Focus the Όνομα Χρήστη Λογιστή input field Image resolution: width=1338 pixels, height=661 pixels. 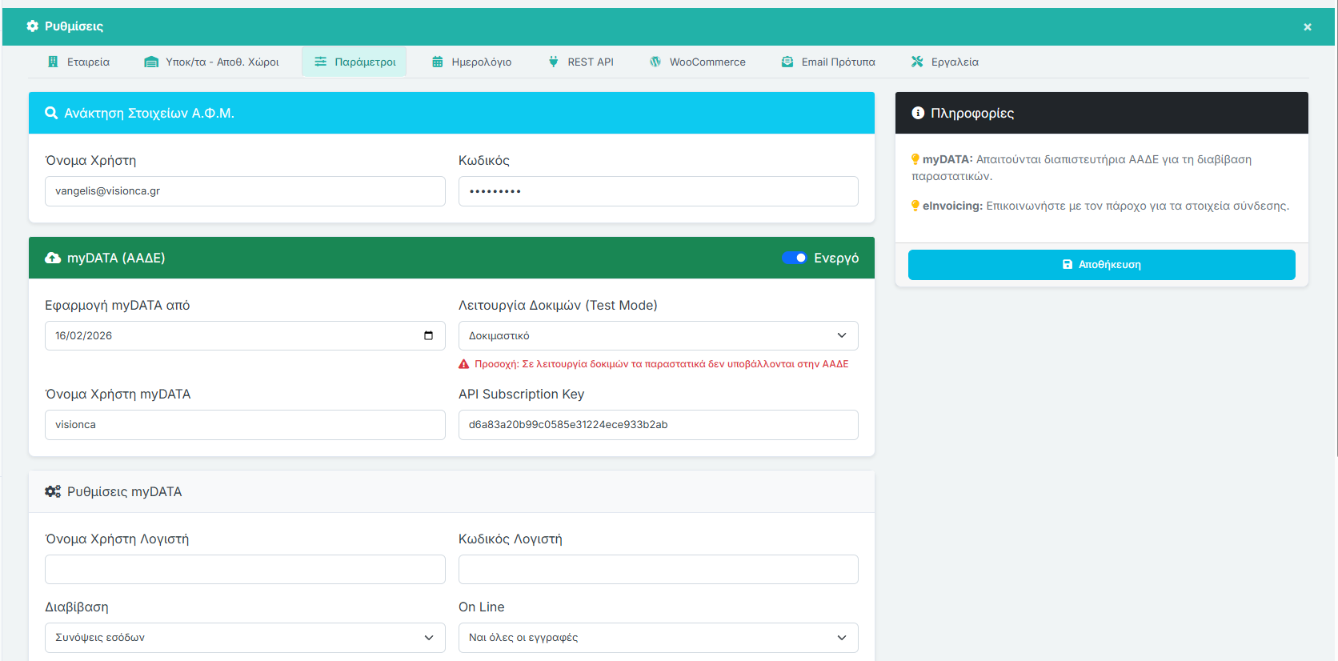coord(245,570)
